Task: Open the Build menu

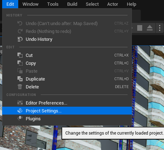Action: coord(72,4)
